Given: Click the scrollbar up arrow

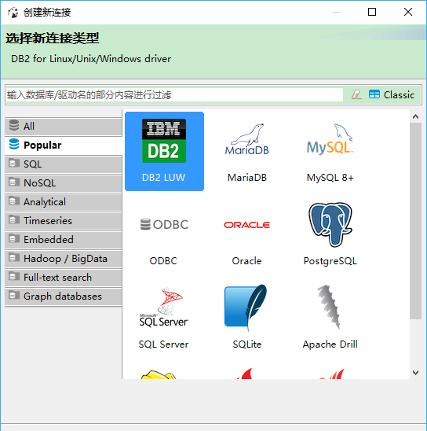Looking at the screenshot, I should [x=415, y=116].
